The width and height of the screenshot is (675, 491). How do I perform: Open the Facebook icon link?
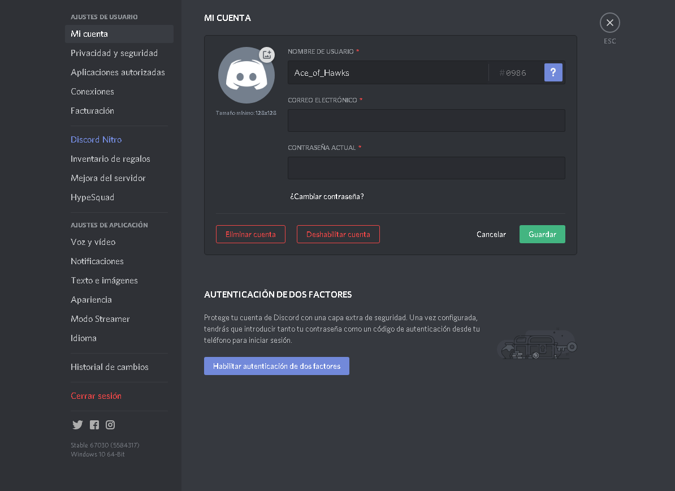tap(94, 425)
